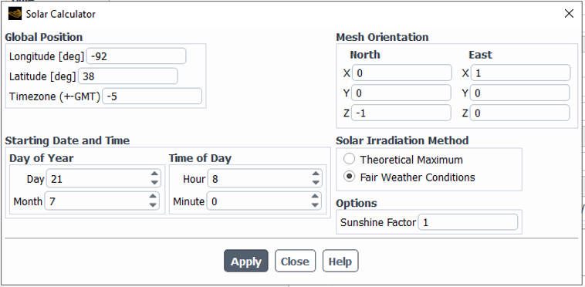Viewport: 585px width, 287px height.
Task: Increase Day value with up arrow
Action: pyautogui.click(x=154, y=174)
